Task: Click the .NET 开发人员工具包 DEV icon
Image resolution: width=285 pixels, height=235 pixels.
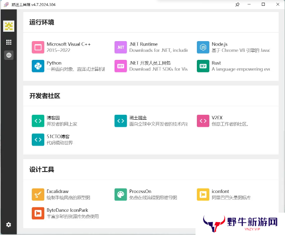Action: tap(120, 66)
